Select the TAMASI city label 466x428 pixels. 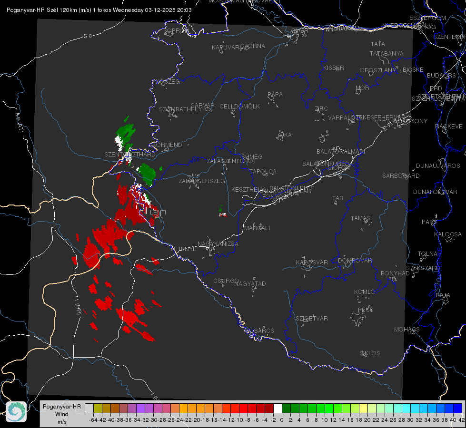pos(361,218)
